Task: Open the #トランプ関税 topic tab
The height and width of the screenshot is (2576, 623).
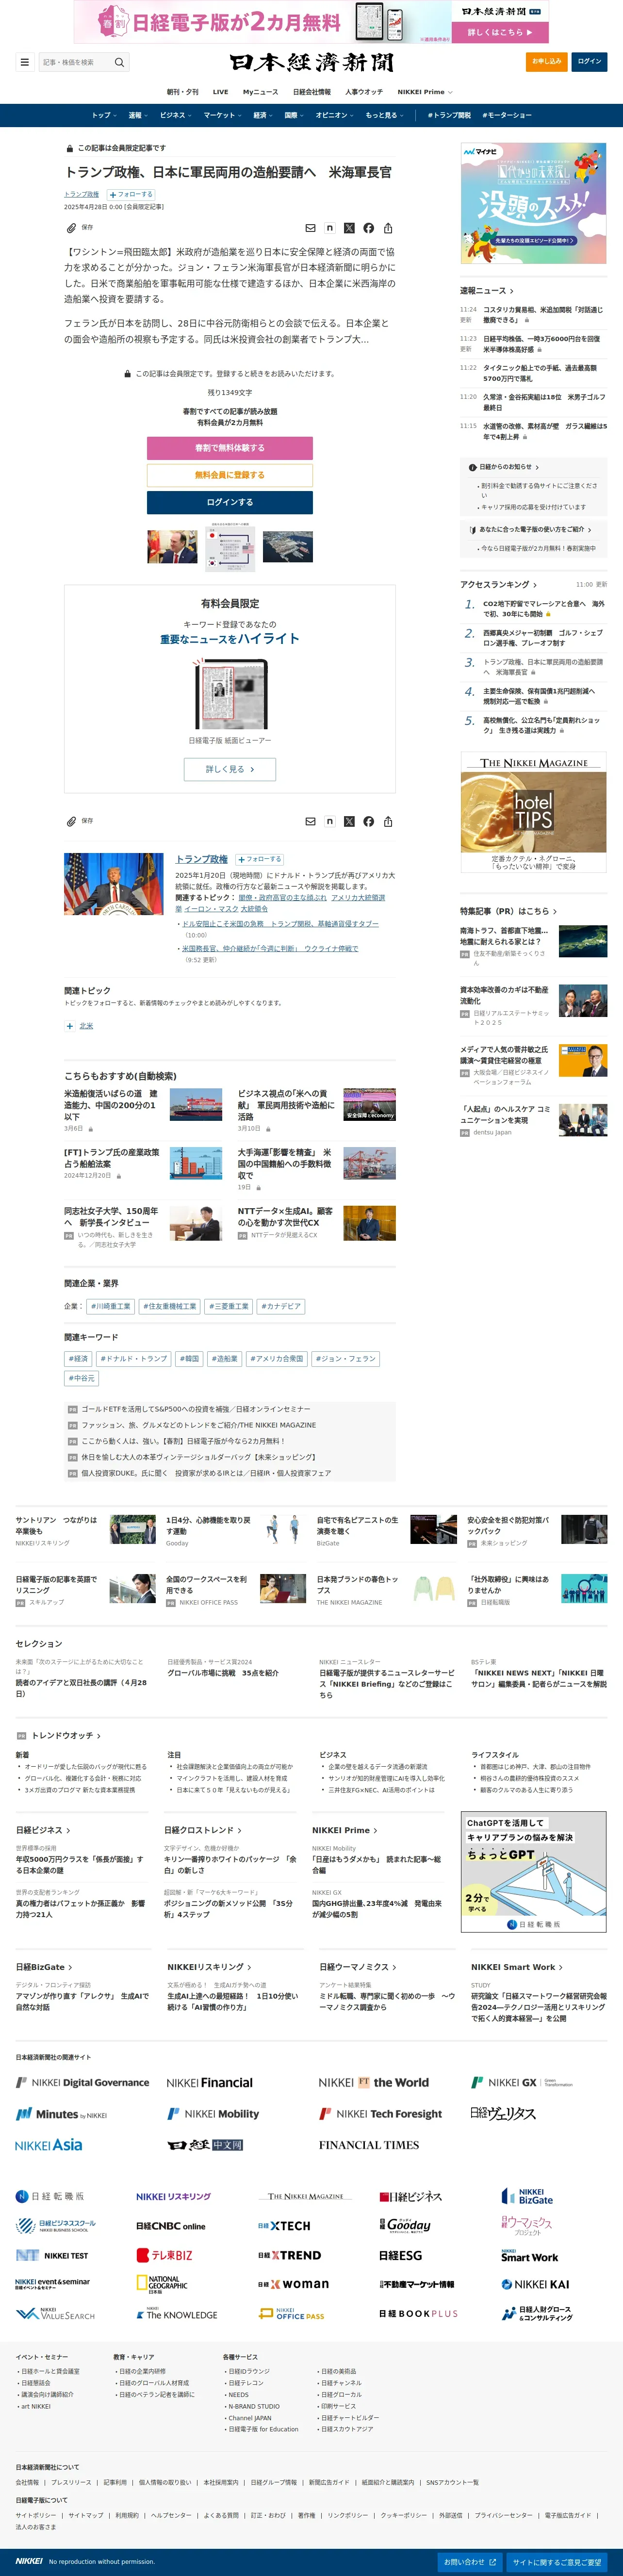Action: 449,115
